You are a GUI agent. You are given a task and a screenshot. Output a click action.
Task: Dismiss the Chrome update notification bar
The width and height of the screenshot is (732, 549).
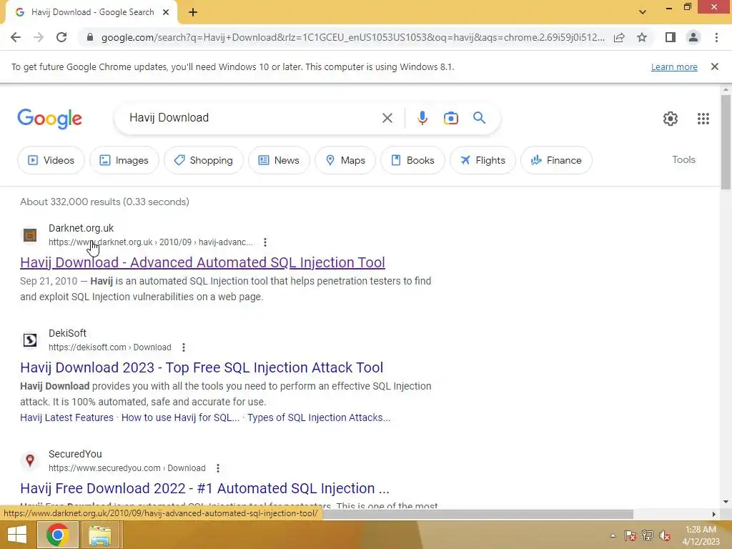click(715, 66)
